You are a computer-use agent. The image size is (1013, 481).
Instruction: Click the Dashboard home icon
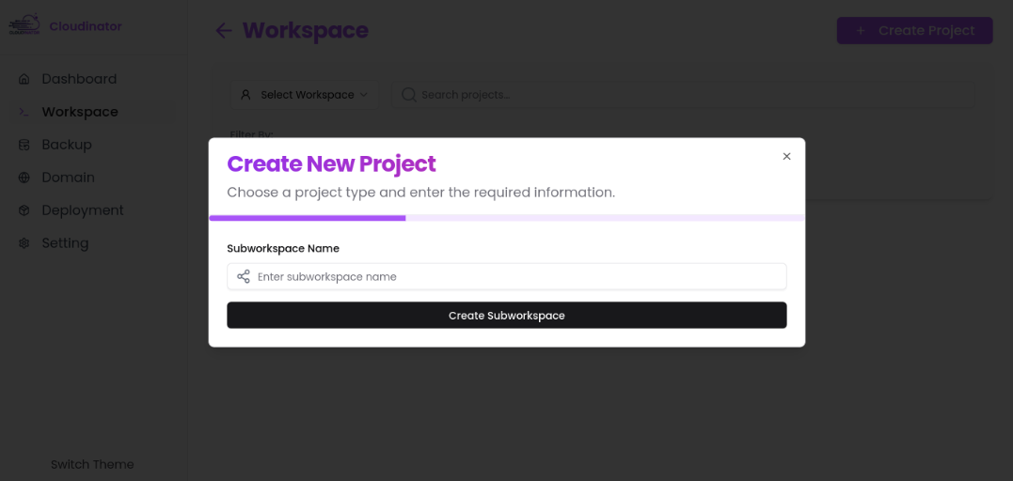click(x=24, y=80)
